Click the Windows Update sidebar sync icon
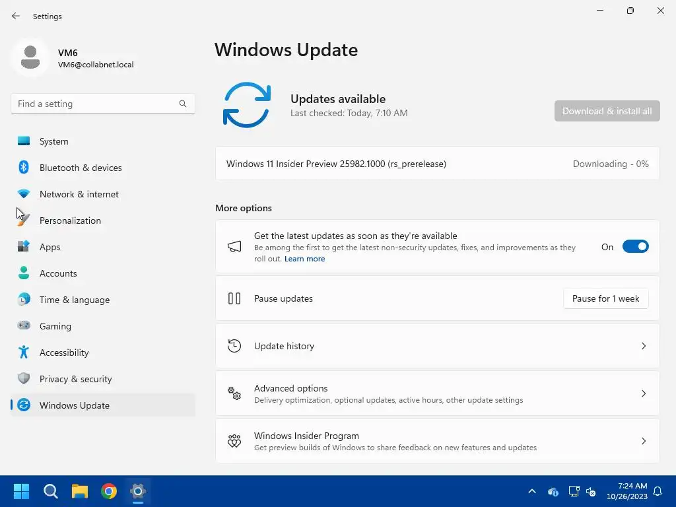This screenshot has width=676, height=507. (x=24, y=405)
